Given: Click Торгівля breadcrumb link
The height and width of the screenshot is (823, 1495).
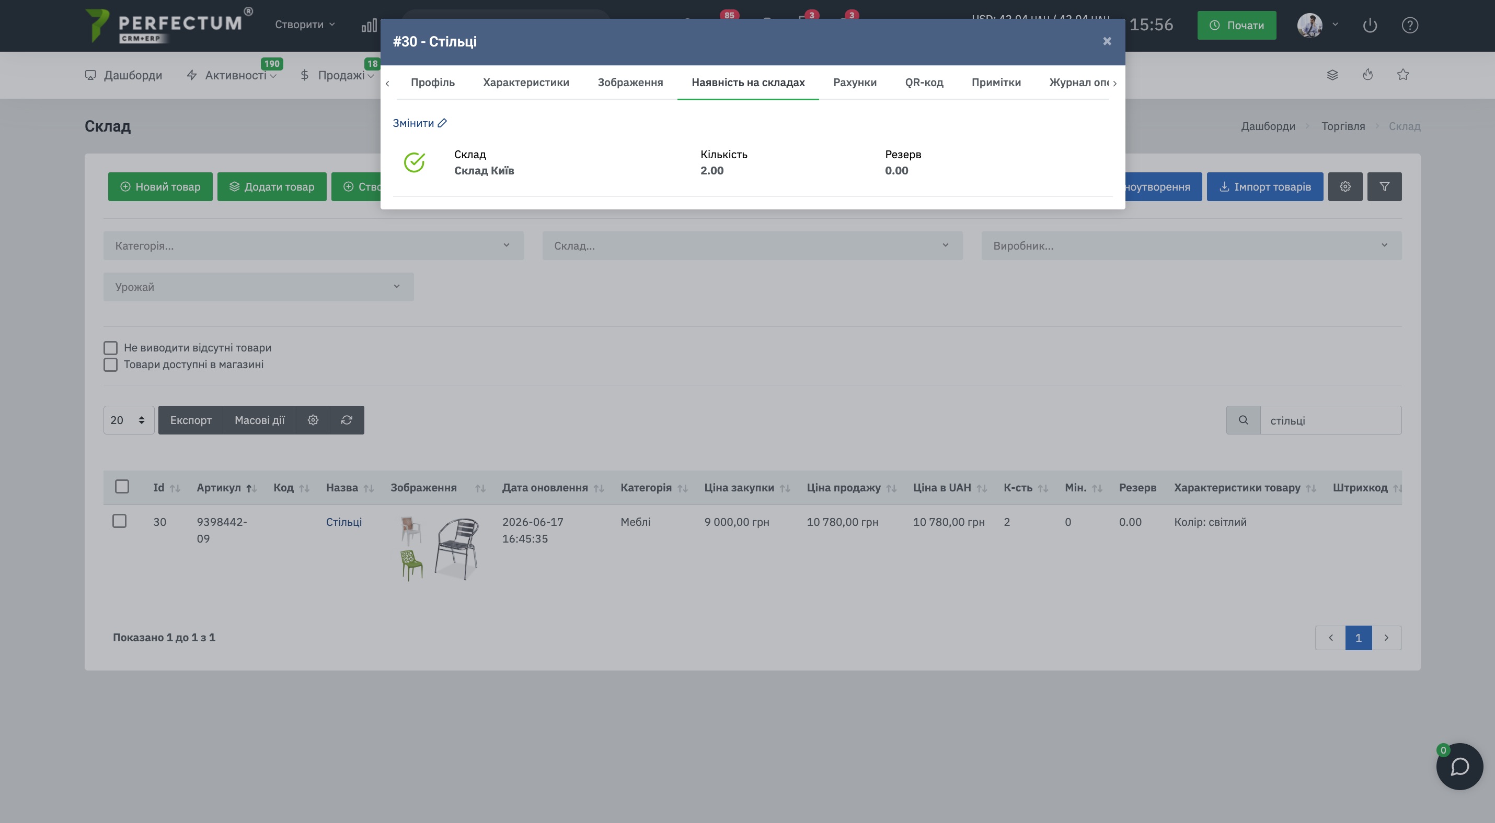Looking at the screenshot, I should 1343,126.
